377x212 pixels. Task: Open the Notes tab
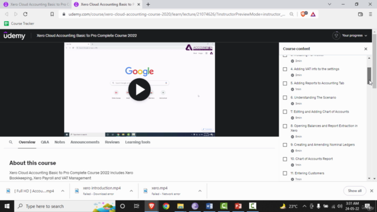point(59,142)
